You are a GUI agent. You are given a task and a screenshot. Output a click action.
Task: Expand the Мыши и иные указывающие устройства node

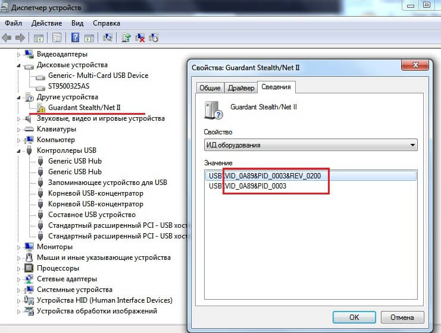18,258
